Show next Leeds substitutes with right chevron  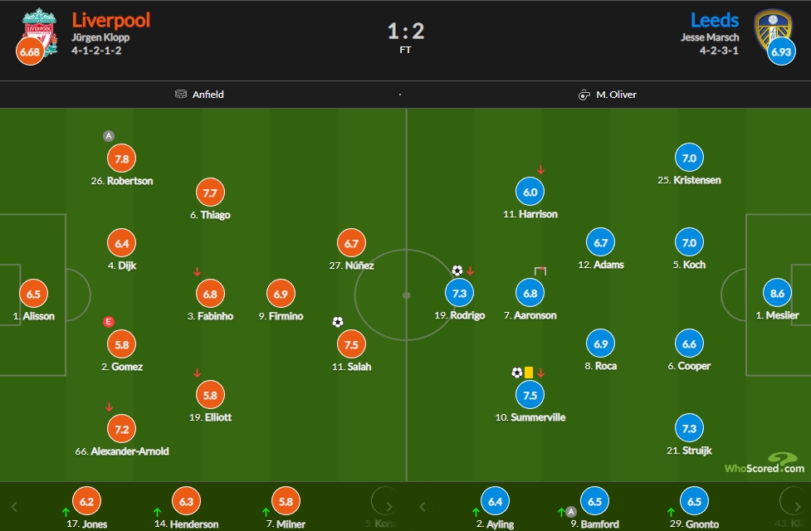[797, 507]
